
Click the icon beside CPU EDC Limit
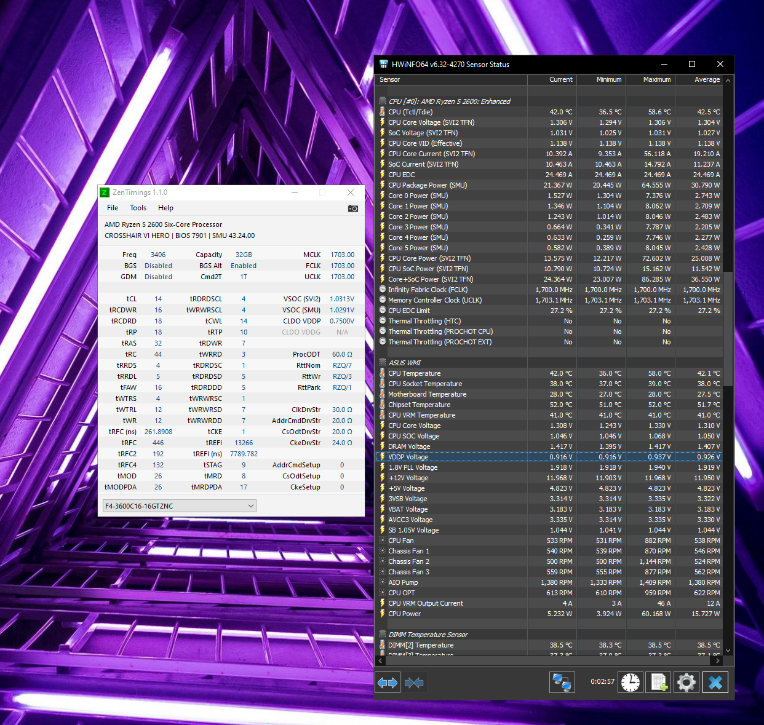click(383, 311)
